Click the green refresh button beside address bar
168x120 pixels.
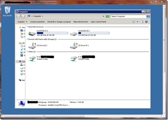pos(107,16)
